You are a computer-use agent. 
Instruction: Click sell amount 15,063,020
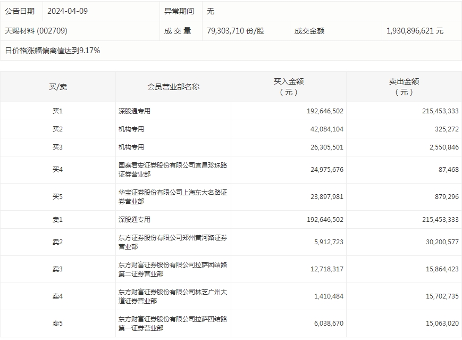click(x=442, y=324)
